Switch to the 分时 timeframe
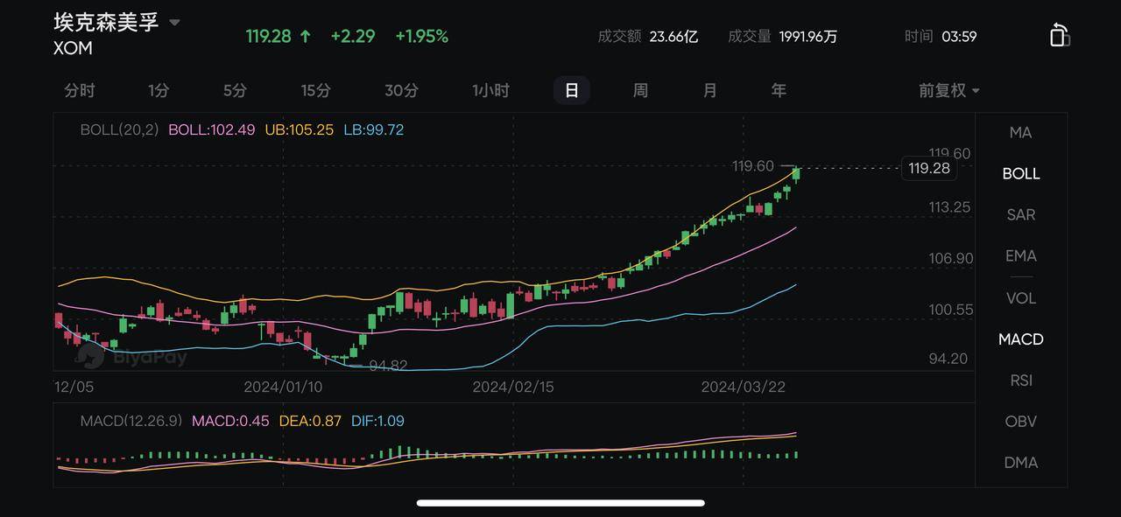This screenshot has width=1121, height=517. pyautogui.click(x=80, y=90)
